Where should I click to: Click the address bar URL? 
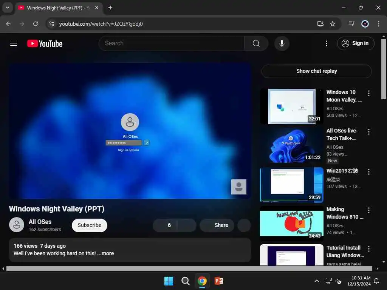tap(101, 24)
